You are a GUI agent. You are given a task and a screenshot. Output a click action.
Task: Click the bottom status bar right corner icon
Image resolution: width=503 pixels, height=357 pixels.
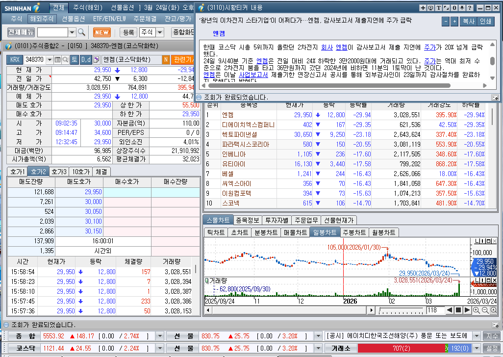pos(495,325)
